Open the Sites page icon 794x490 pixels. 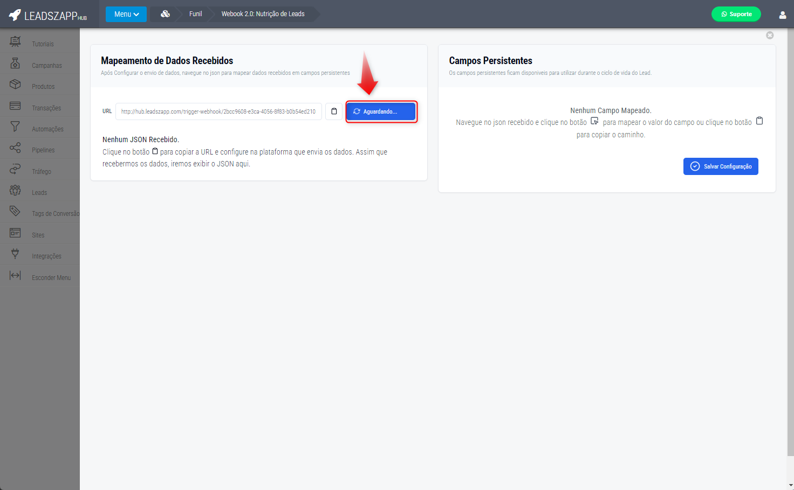[15, 233]
